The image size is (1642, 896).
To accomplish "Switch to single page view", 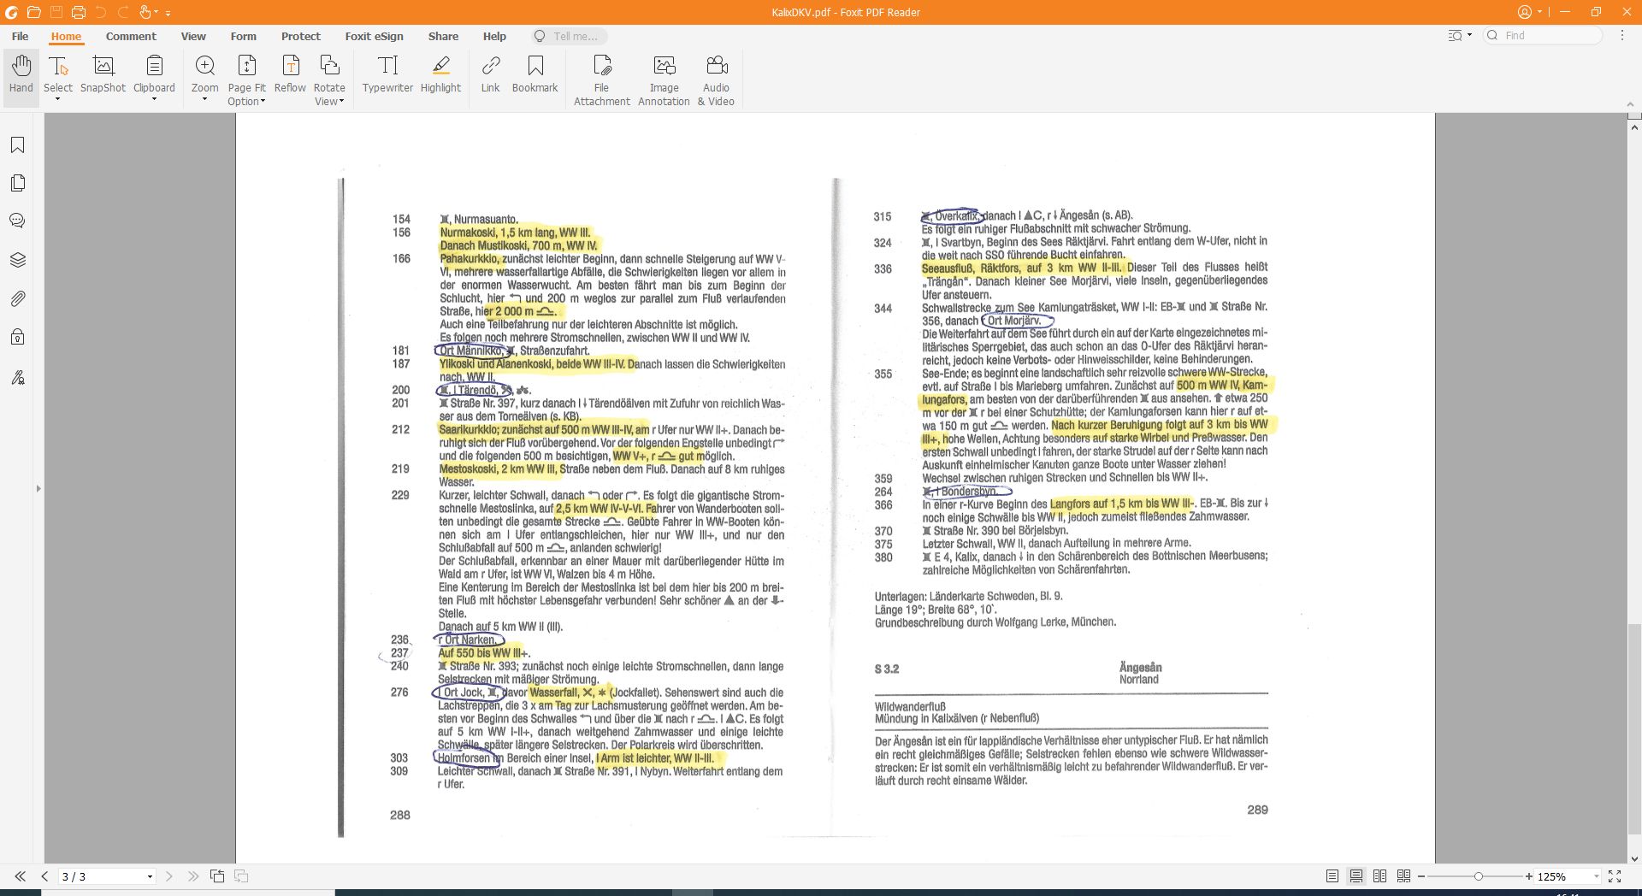I will pos(1332,876).
